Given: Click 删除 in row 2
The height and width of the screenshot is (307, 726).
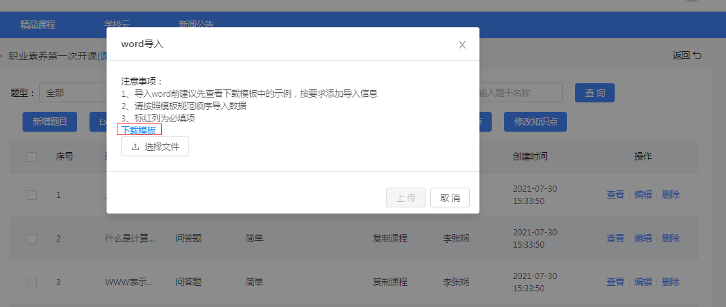Looking at the screenshot, I should 671,239.
